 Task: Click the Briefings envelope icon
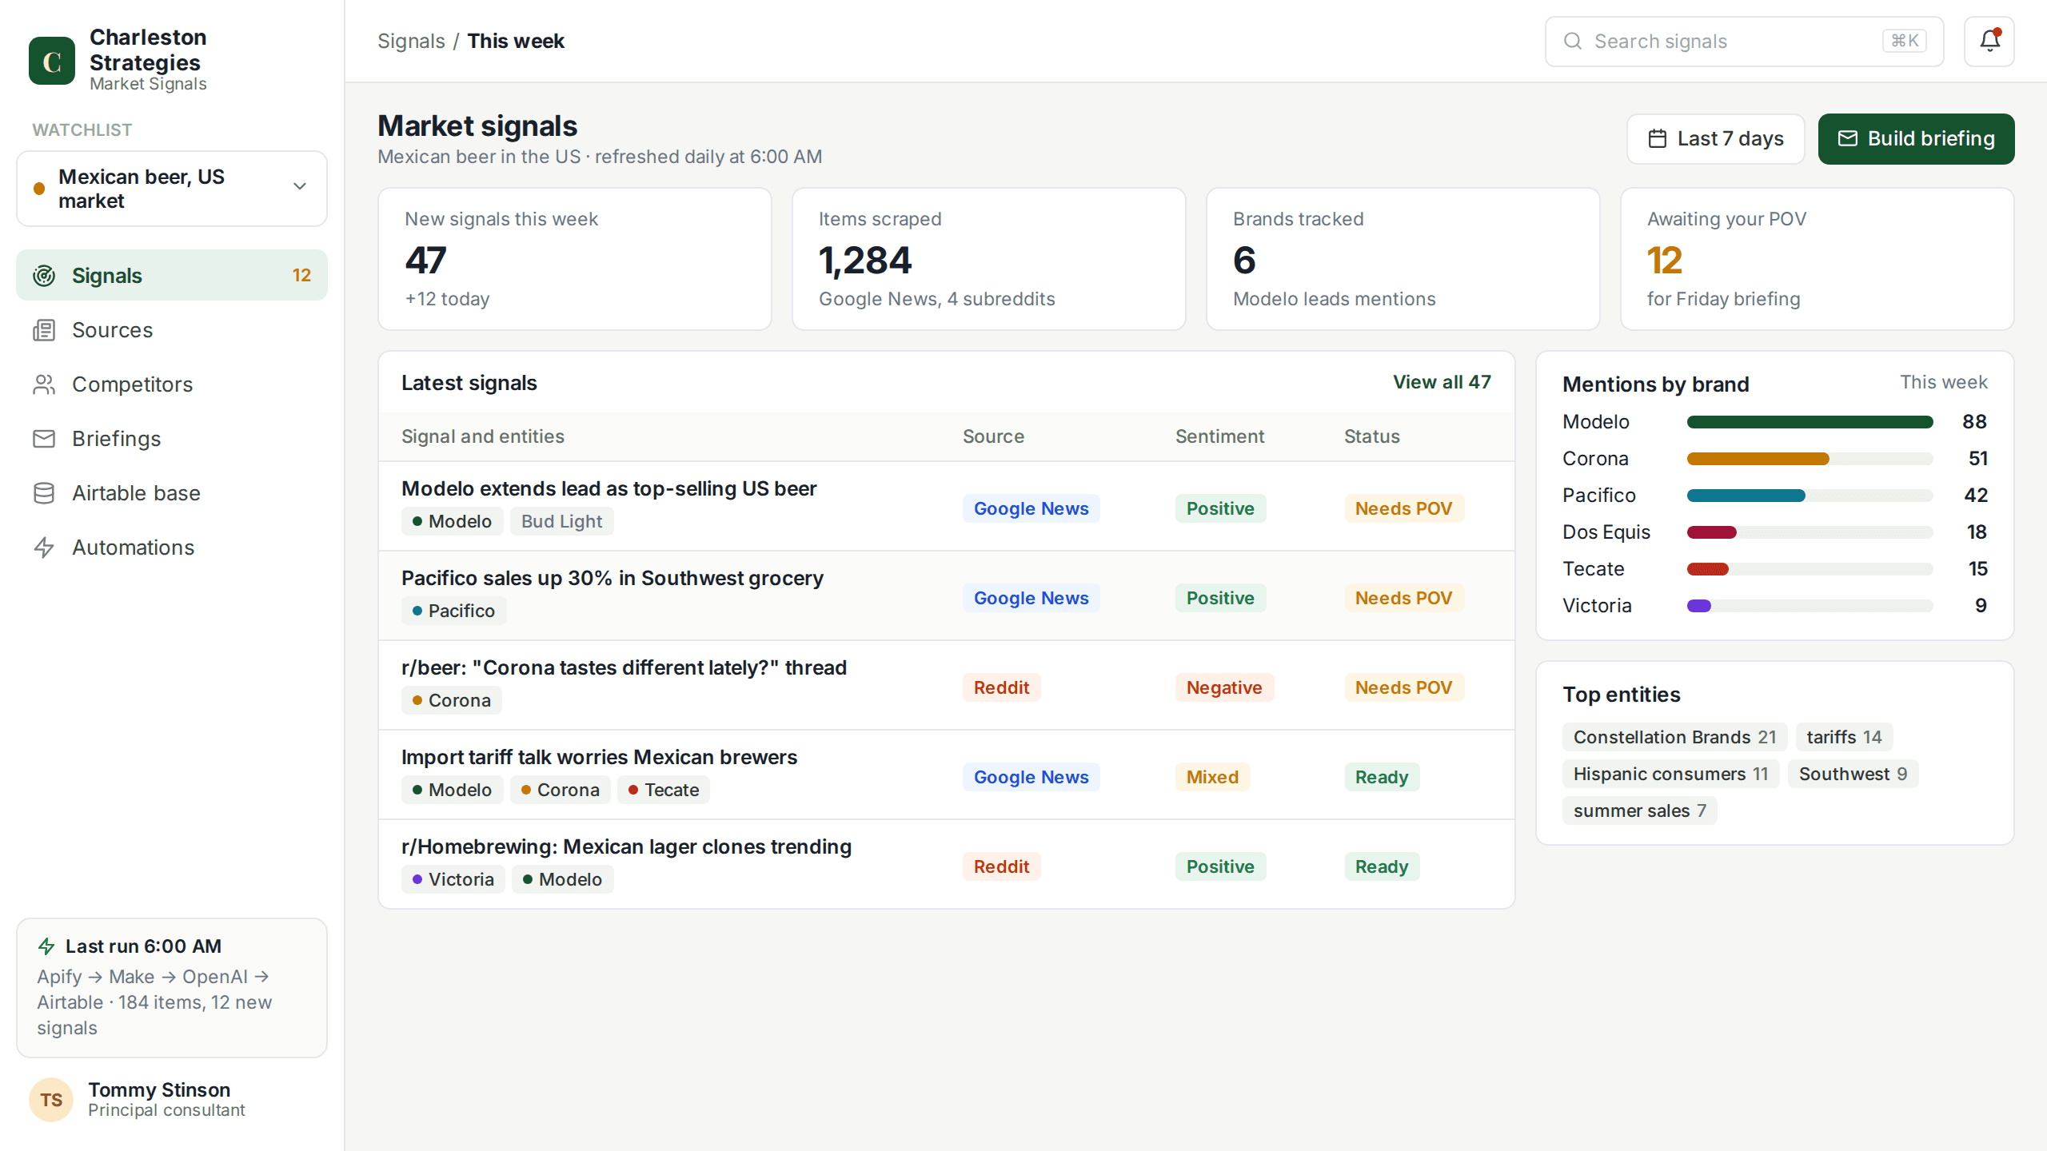(44, 439)
